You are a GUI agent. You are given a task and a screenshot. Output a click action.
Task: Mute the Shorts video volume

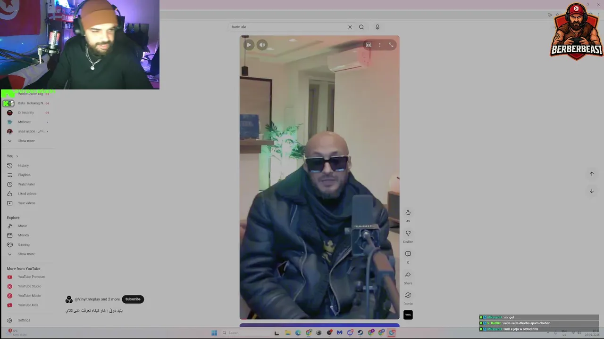coord(262,45)
